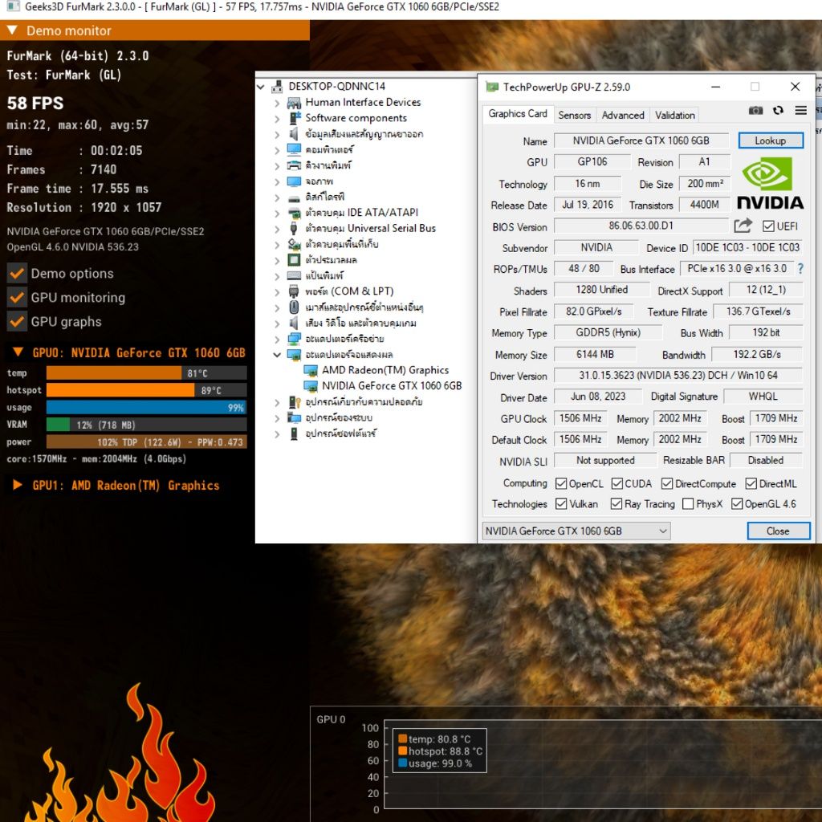
Task: Click the Close button in GPU-Z
Action: 778,531
